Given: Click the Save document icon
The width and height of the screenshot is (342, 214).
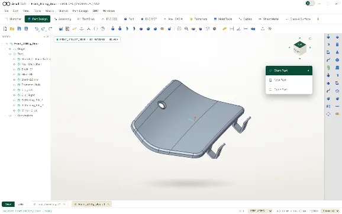Looking at the screenshot, I should (19, 28).
